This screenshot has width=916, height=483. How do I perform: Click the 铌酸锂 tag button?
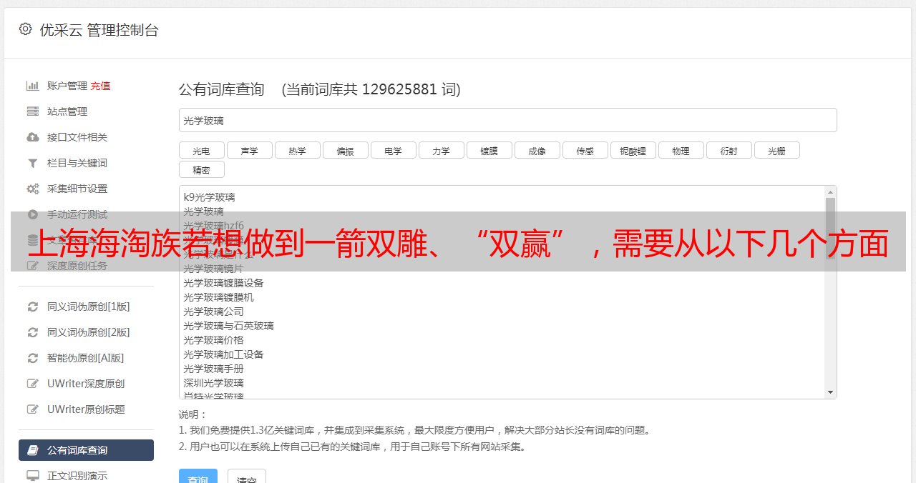click(x=633, y=150)
